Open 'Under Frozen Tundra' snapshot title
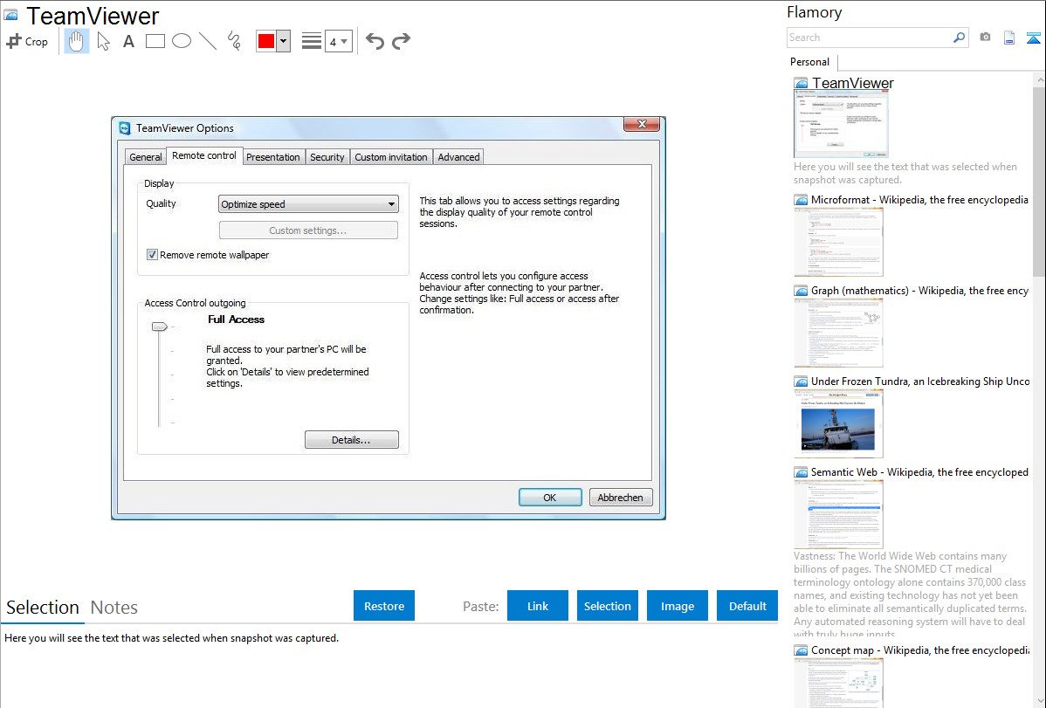The height and width of the screenshot is (708, 1046). click(920, 381)
